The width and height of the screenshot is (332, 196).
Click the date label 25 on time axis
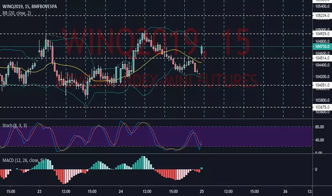click(x=202, y=192)
